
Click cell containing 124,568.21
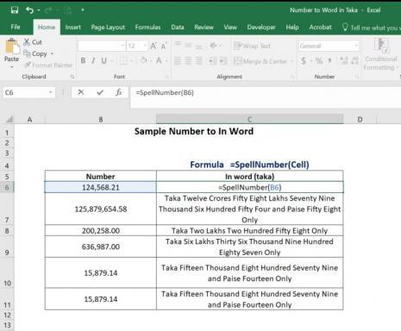click(101, 187)
